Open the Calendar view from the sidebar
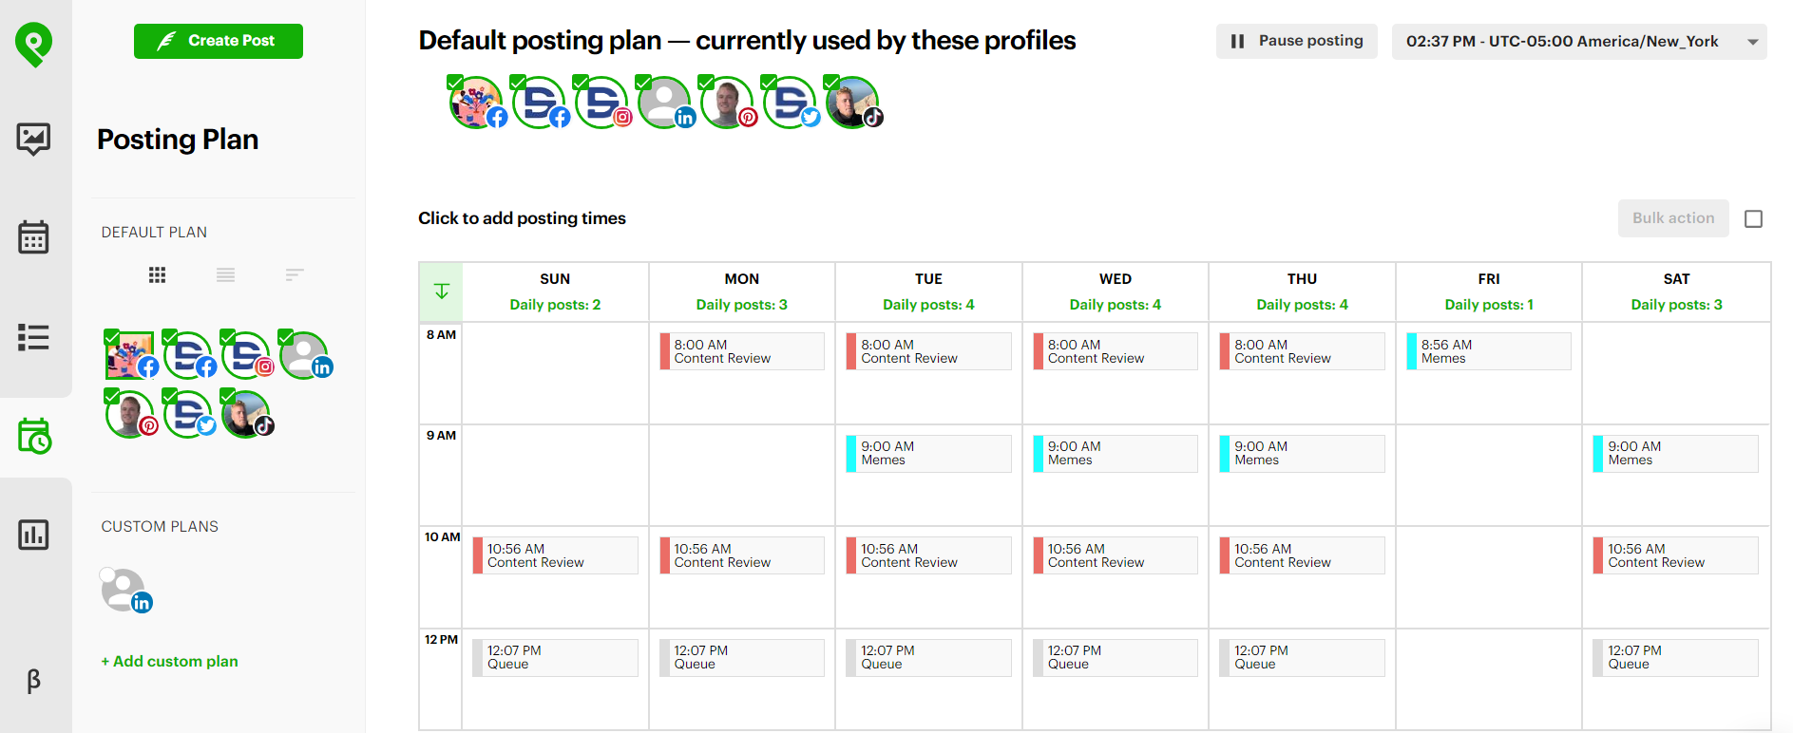Viewport: 1793px width, 733px height. tap(34, 237)
